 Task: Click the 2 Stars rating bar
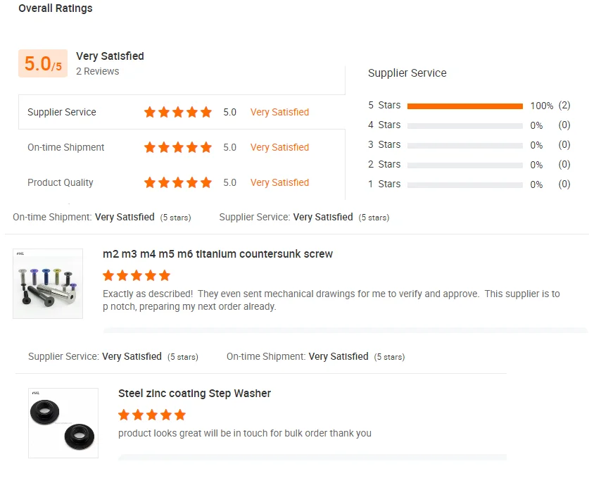click(x=464, y=165)
